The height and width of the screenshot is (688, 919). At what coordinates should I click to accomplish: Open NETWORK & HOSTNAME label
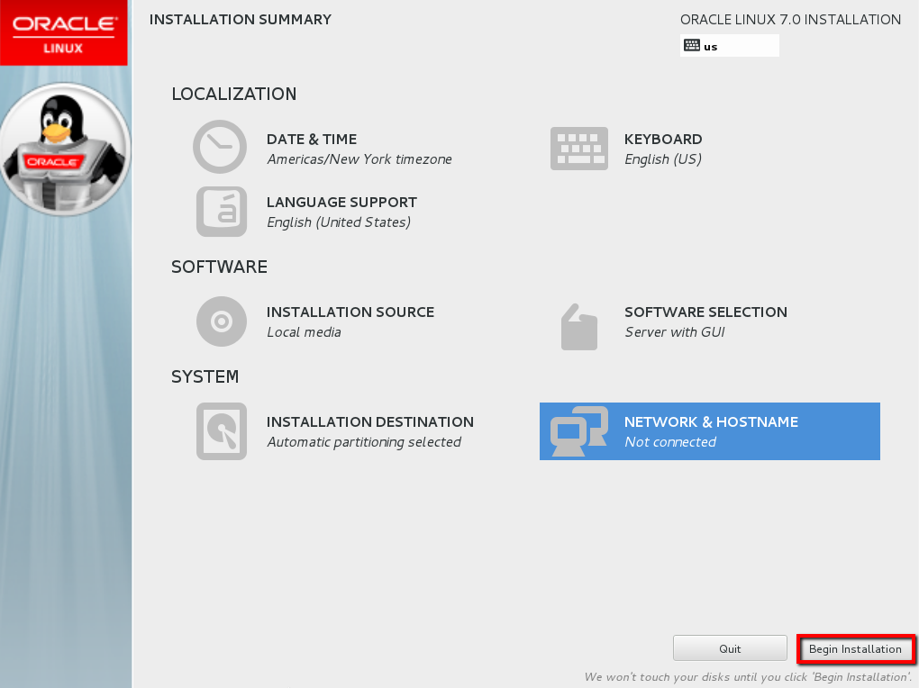711,422
